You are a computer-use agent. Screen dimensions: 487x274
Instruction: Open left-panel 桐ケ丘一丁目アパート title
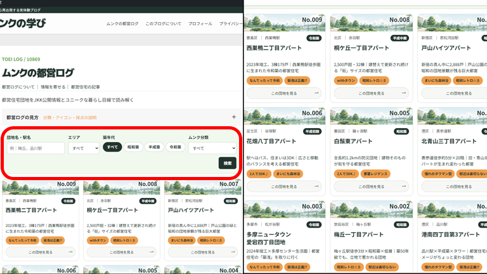click(112, 211)
